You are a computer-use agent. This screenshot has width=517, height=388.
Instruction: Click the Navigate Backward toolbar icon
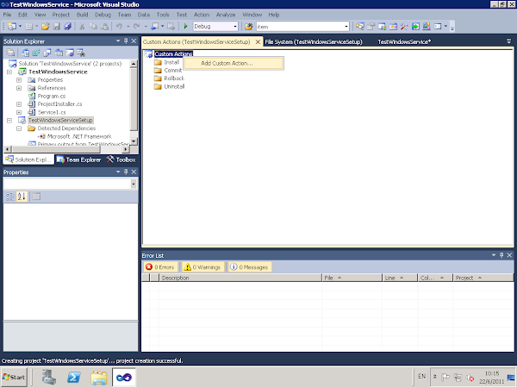[154, 27]
